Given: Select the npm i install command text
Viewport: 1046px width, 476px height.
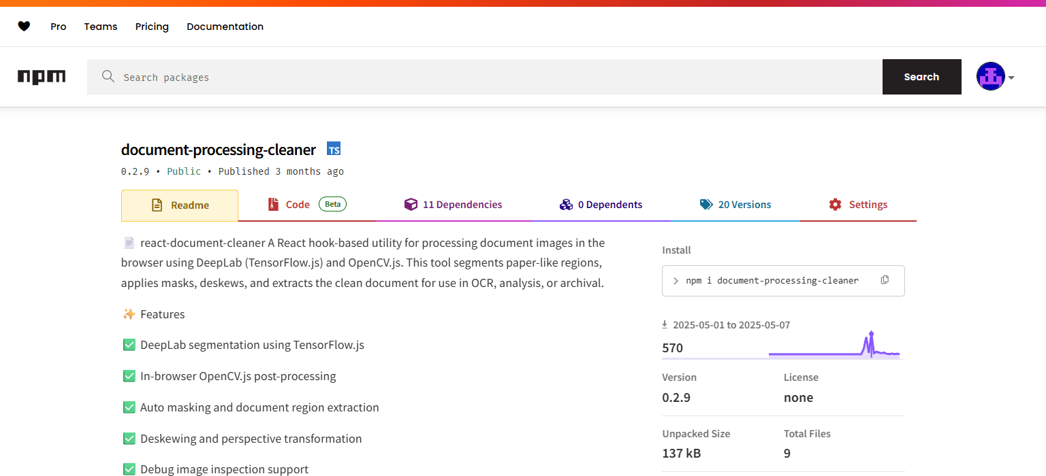Looking at the screenshot, I should pyautogui.click(x=772, y=280).
